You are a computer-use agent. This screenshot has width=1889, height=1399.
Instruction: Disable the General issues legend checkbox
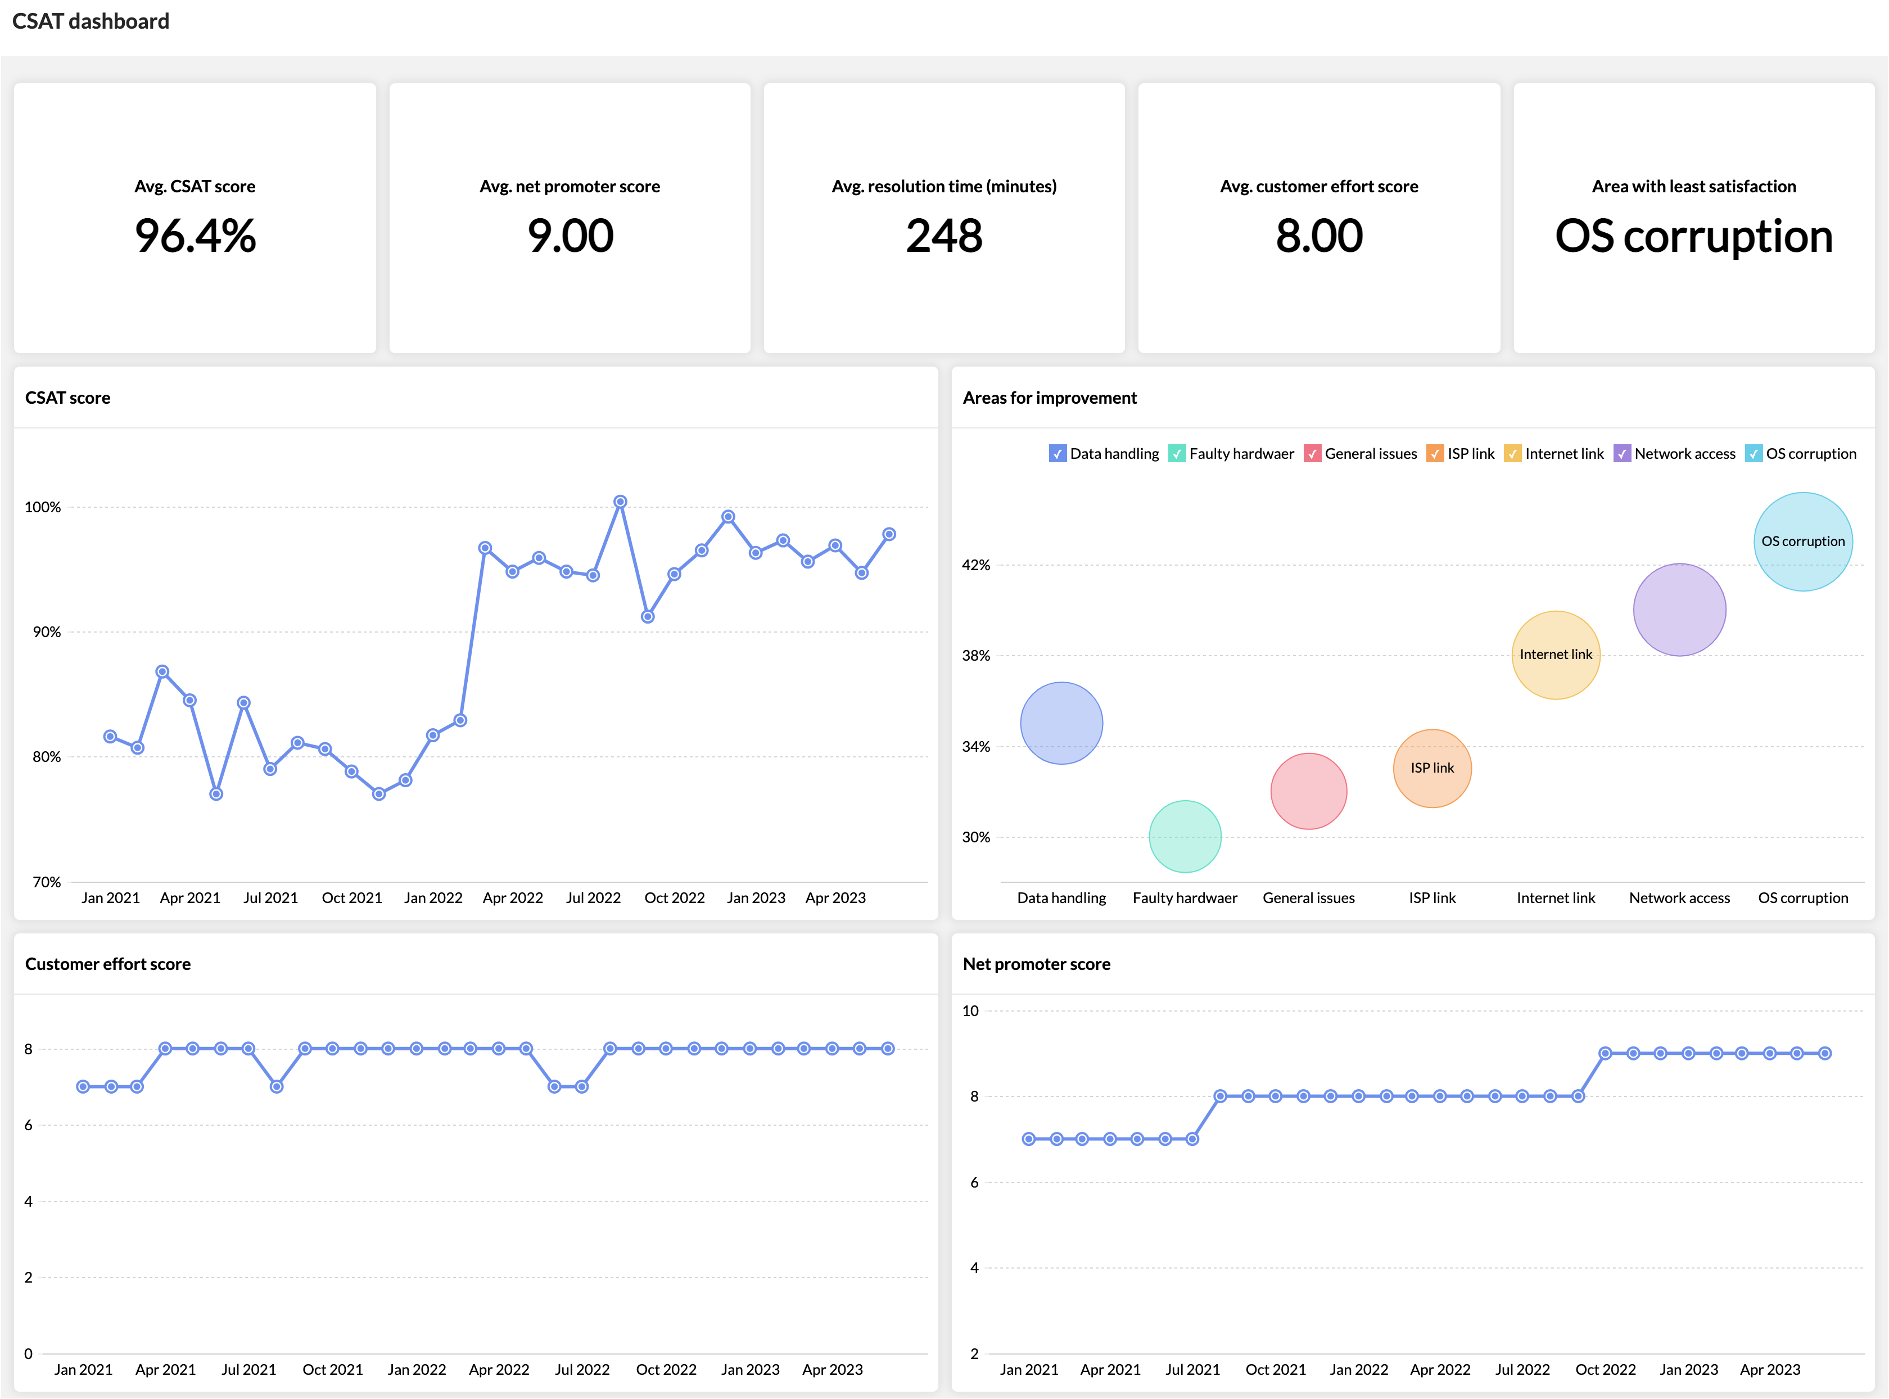click(x=1312, y=453)
